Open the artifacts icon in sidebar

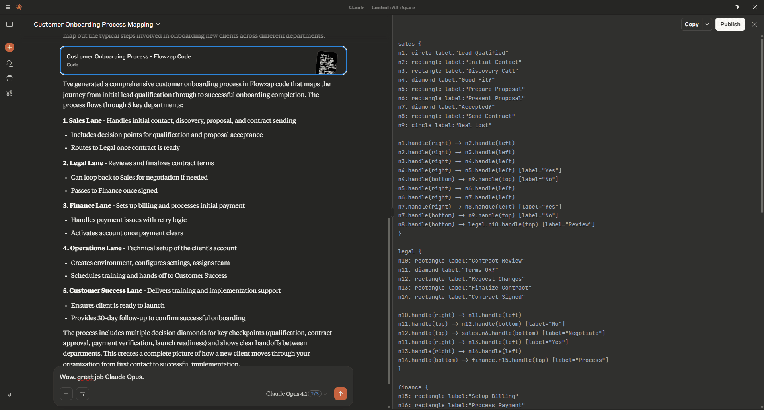(10, 93)
